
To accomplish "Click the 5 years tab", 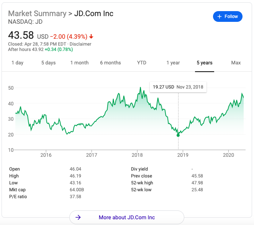I will click(205, 63).
